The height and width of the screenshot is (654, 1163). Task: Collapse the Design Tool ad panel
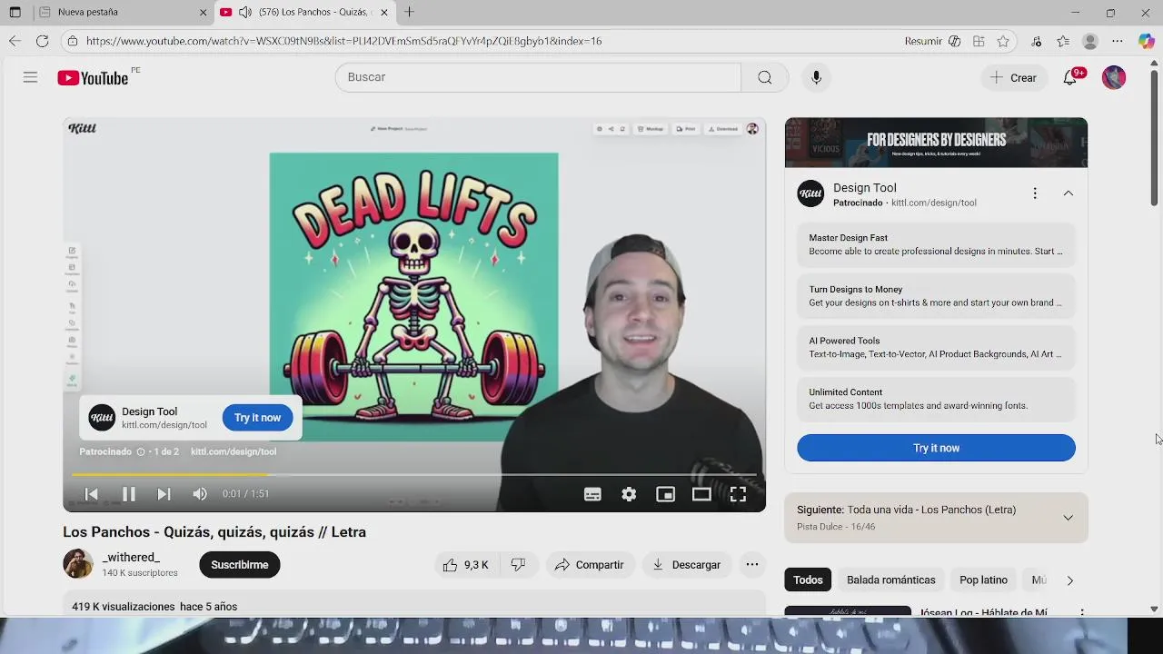point(1069,193)
